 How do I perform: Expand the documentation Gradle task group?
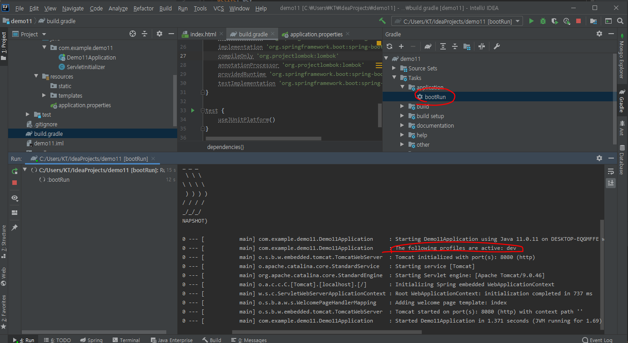tap(402, 125)
